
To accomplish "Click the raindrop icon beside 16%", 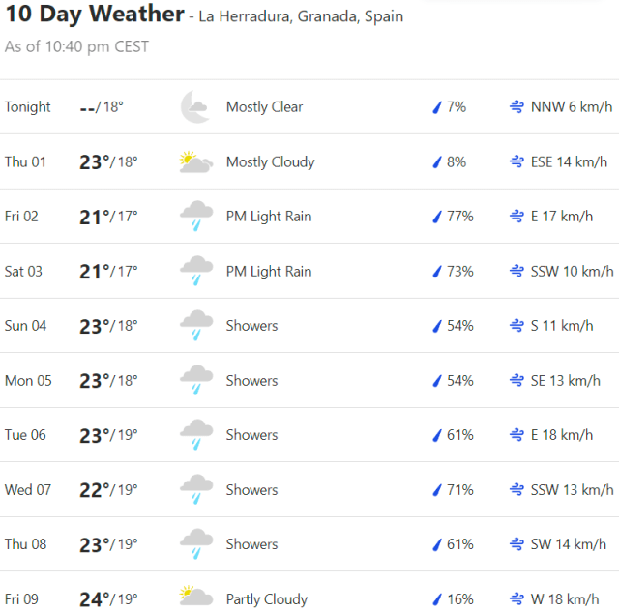I will [436, 599].
